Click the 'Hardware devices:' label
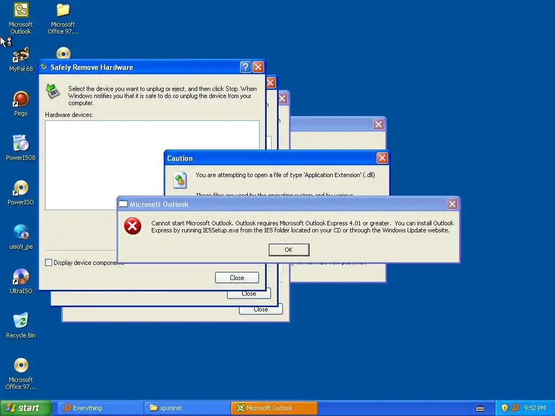This screenshot has width=555, height=416. point(69,115)
